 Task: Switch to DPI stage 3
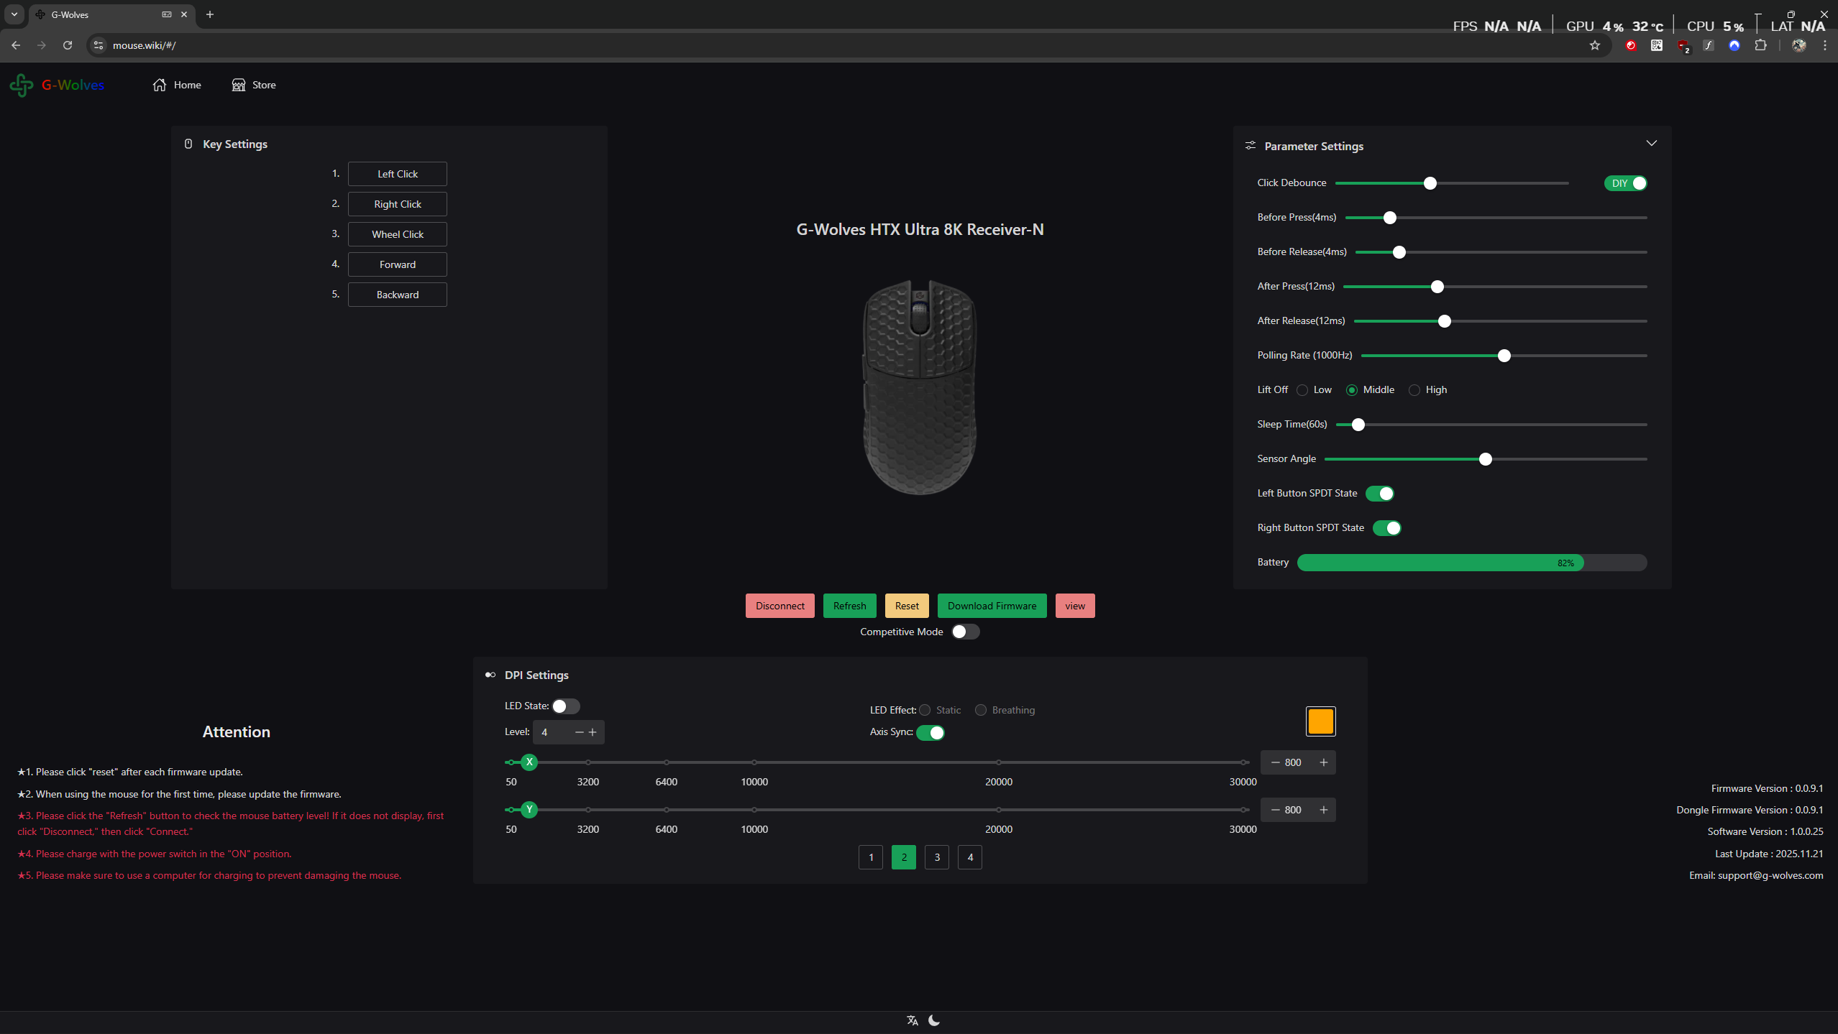[937, 857]
